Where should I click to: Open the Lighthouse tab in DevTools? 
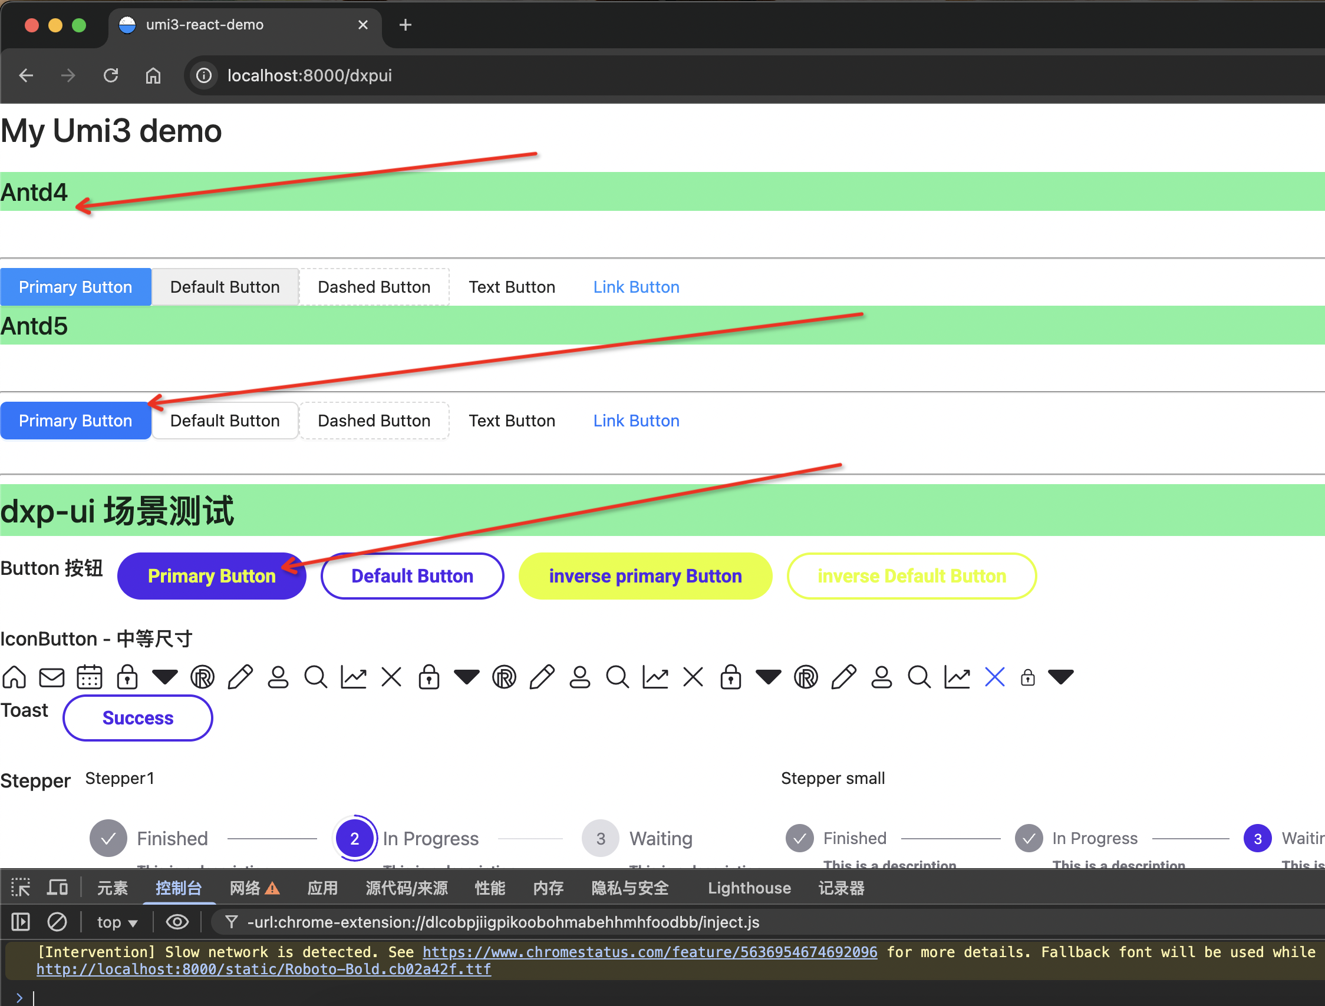(x=749, y=888)
